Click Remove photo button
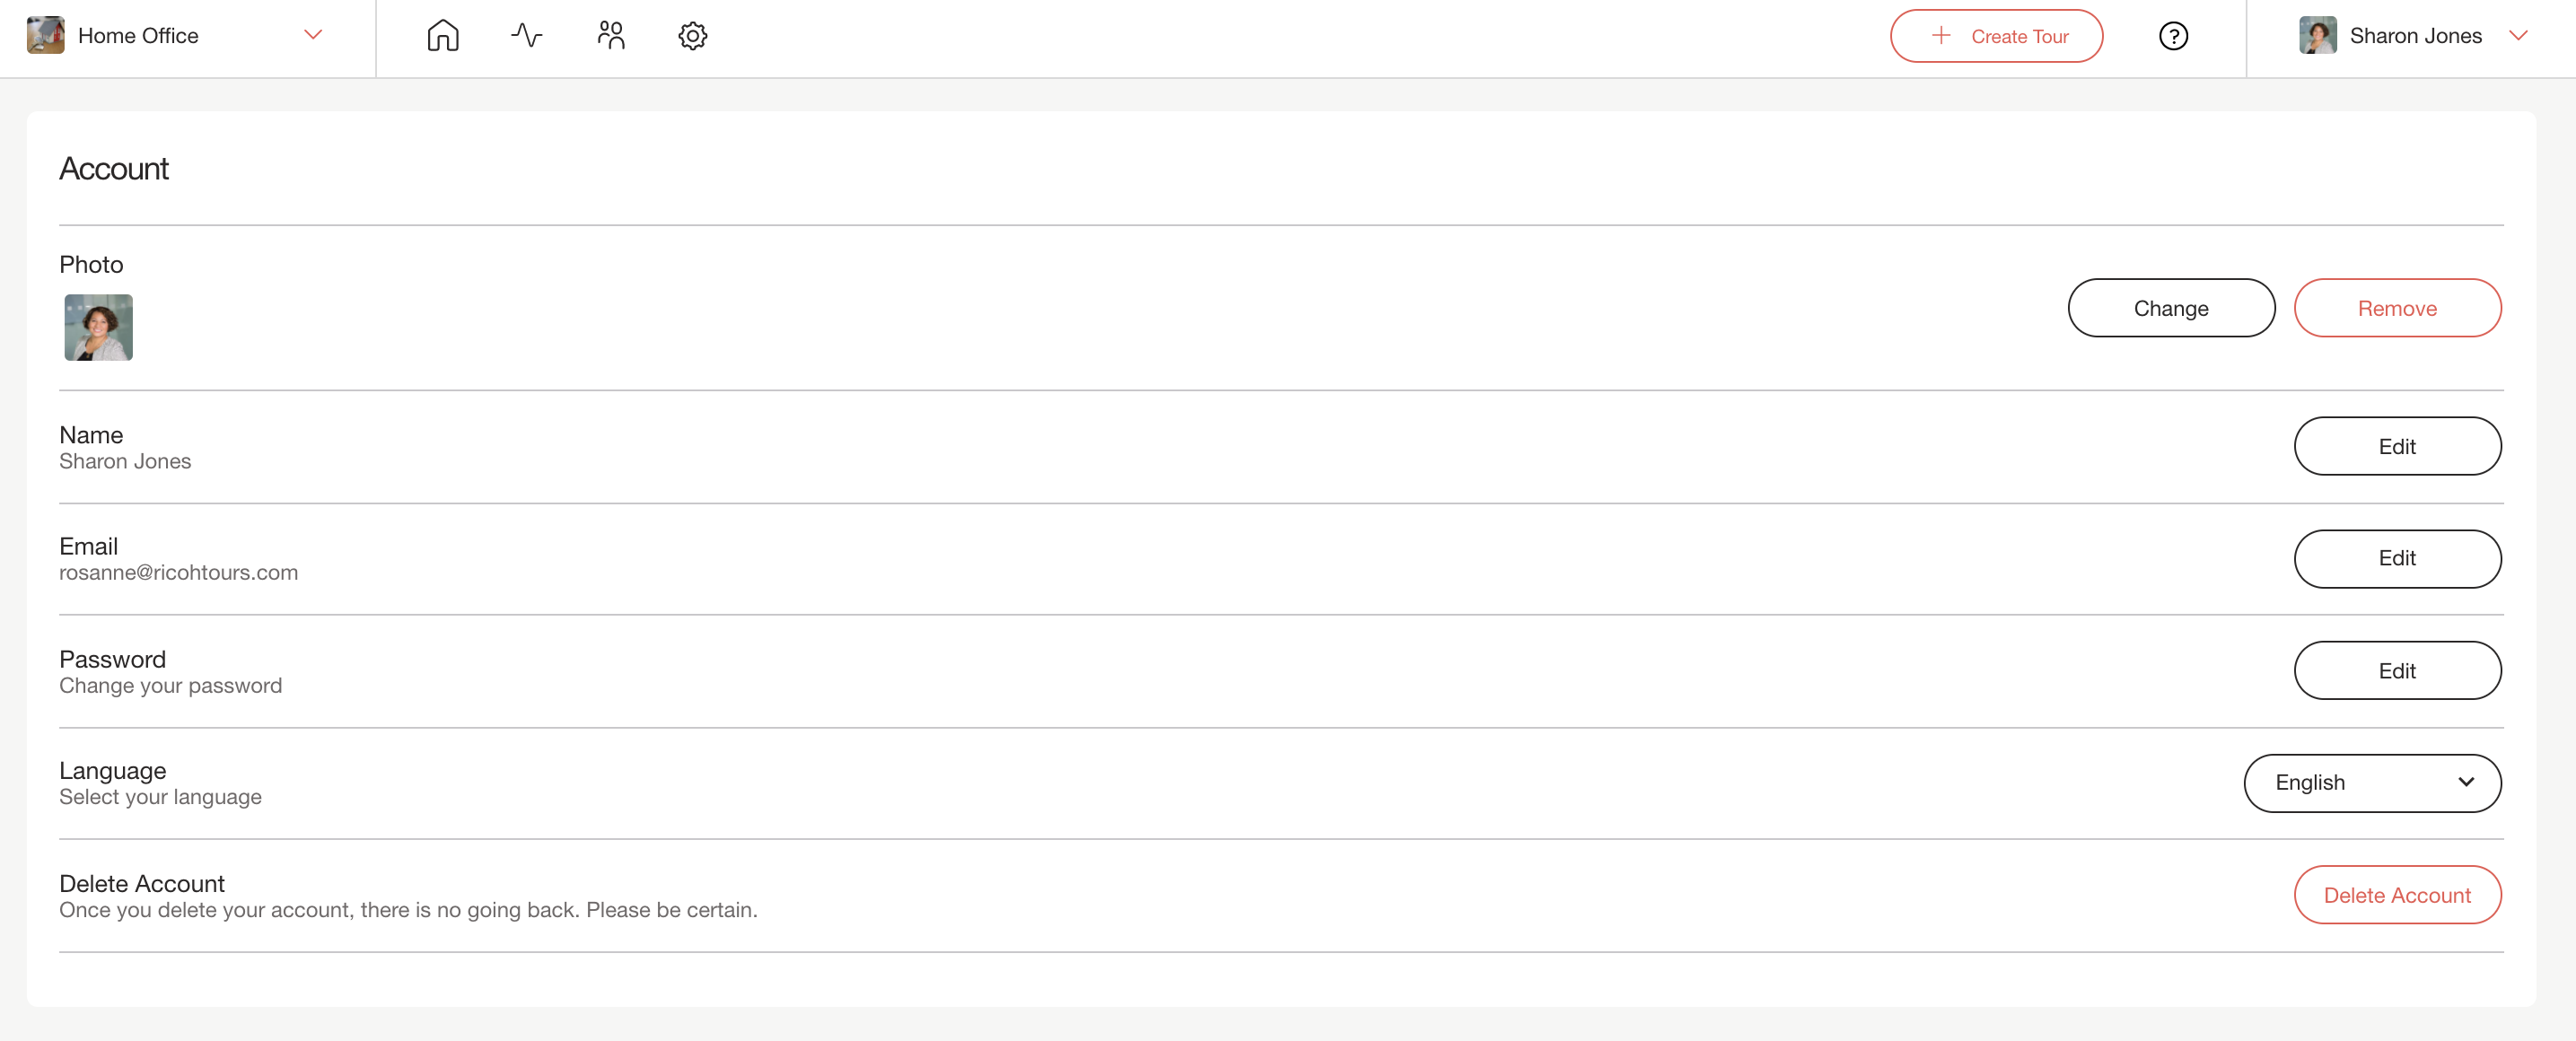Image resolution: width=2576 pixels, height=1041 pixels. [2397, 308]
